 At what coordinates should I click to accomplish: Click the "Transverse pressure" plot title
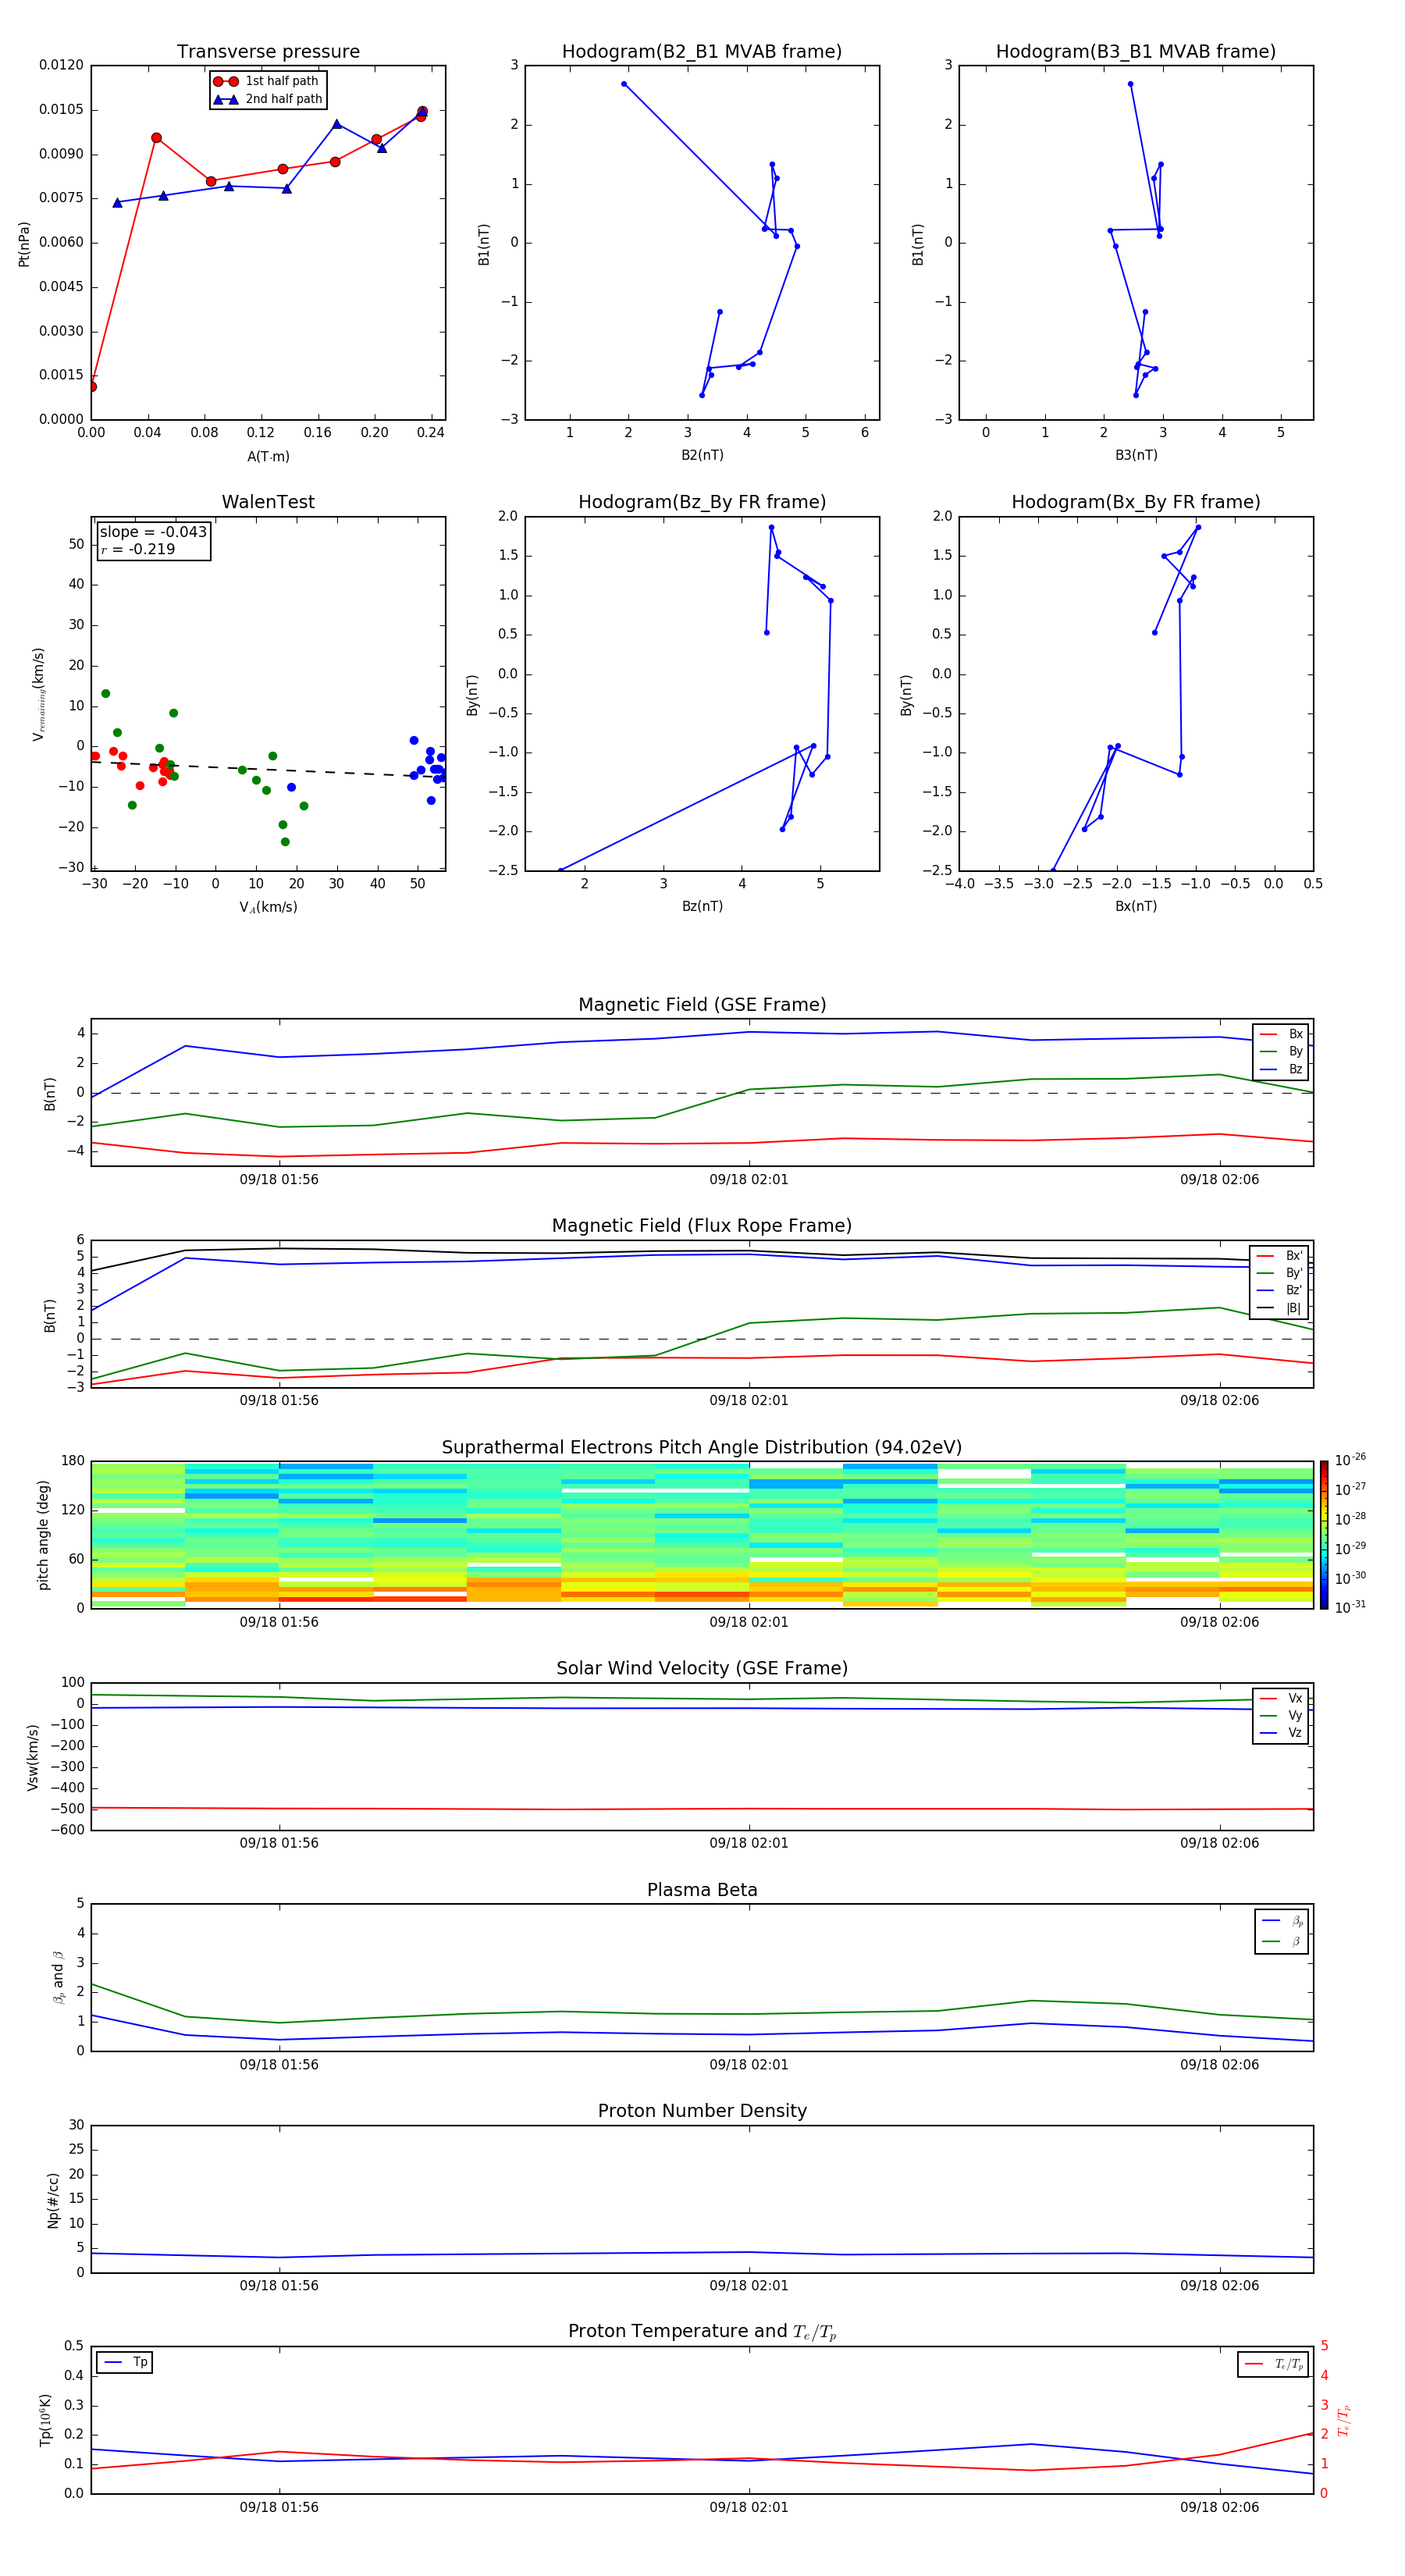pos(268,52)
